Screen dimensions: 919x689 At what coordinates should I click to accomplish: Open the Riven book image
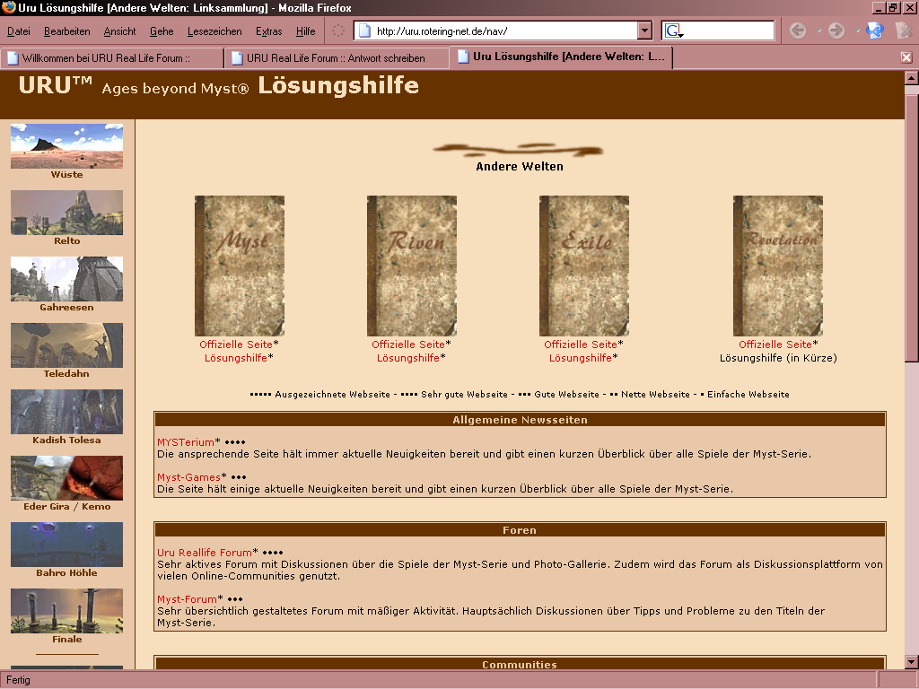(412, 266)
